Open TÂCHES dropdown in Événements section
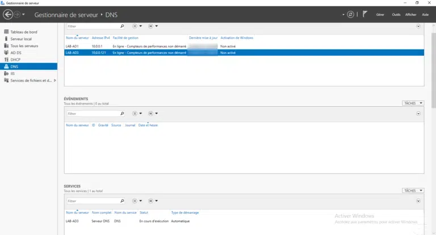The image size is (436, 235). [413, 103]
